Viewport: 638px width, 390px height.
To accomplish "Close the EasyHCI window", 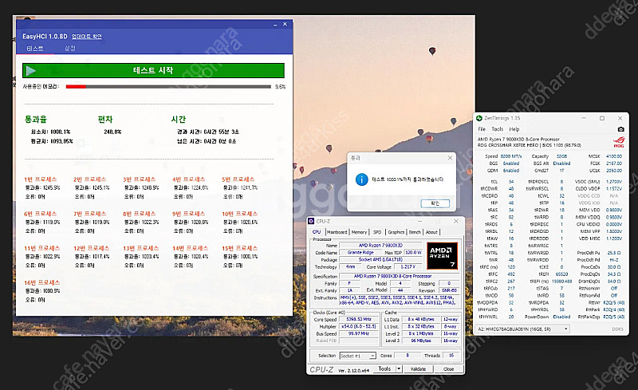I will point(285,25).
